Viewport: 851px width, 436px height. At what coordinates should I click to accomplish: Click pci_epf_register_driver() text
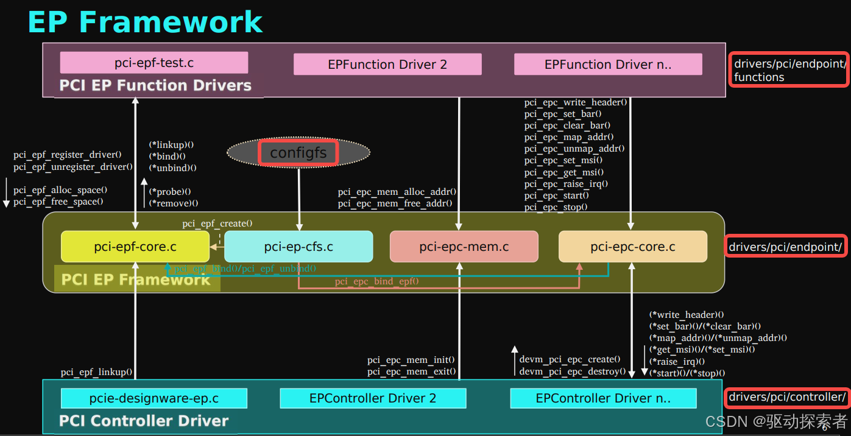(68, 155)
